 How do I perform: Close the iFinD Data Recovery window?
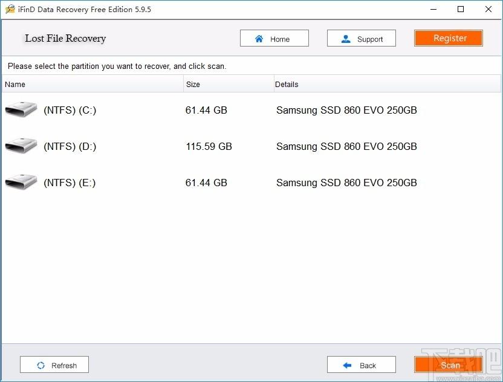488,9
